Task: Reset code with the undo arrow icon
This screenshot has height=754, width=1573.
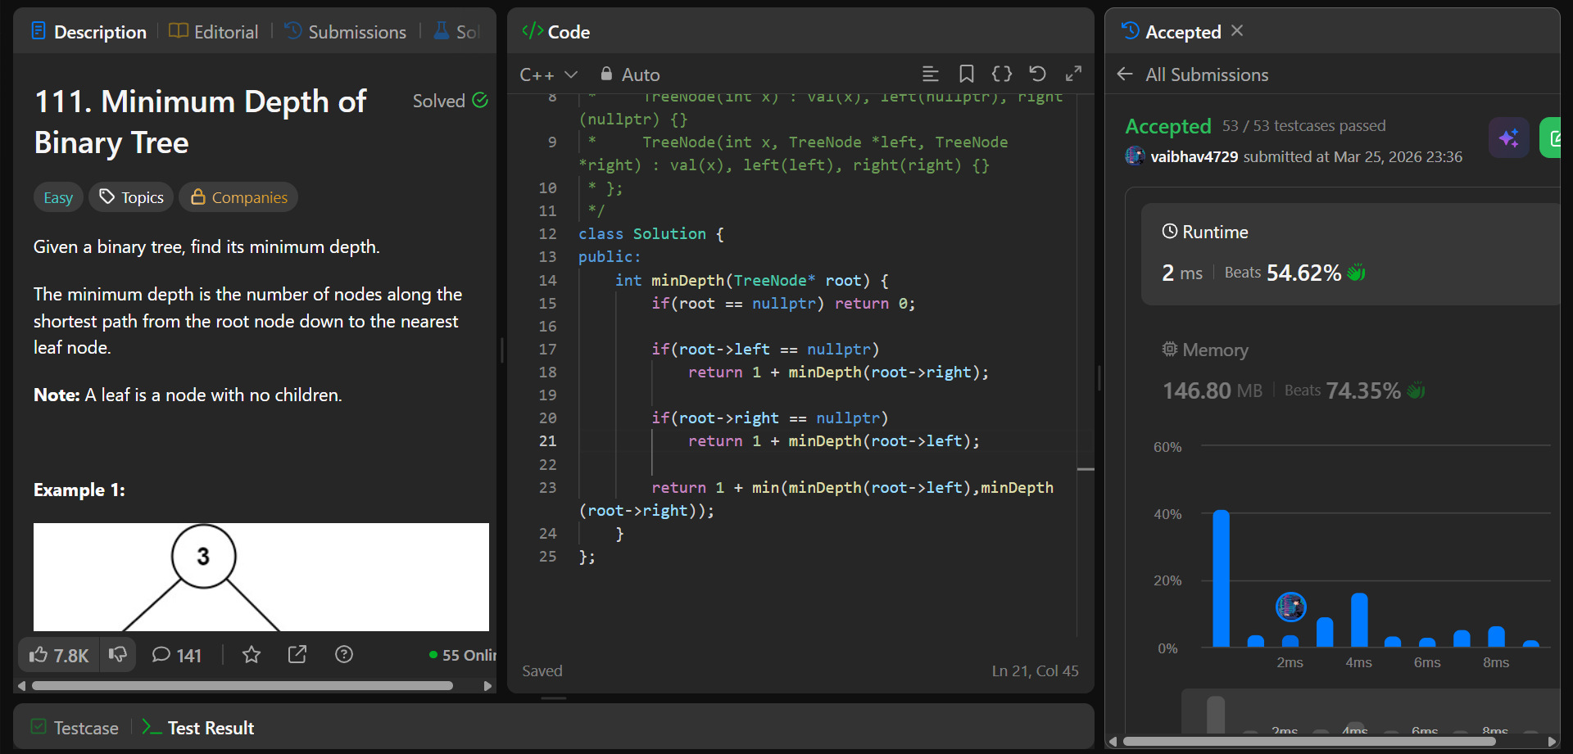Action: point(1037,74)
